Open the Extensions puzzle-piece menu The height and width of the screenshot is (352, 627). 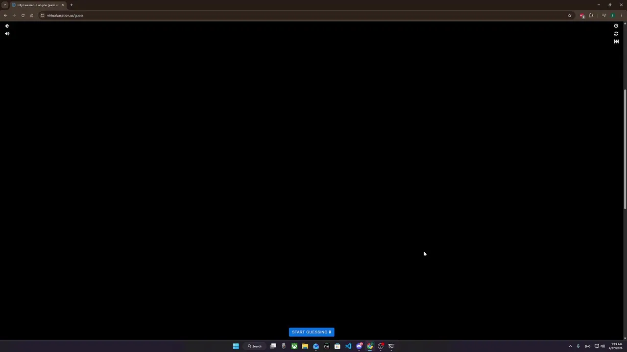pyautogui.click(x=591, y=15)
